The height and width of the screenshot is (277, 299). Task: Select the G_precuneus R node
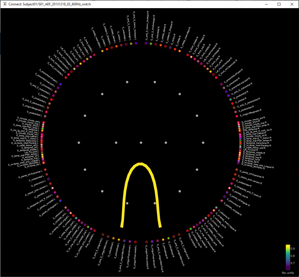coord(222,201)
